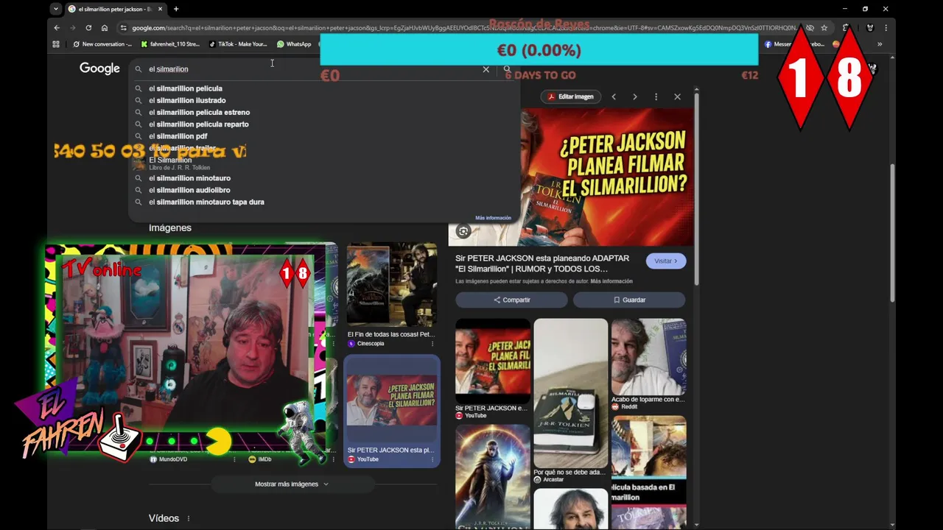943x530 pixels.
Task: Clear the Google search box
Action: (485, 69)
